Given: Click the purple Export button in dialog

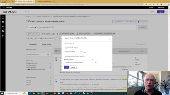Looking at the screenshot, I should (67, 67).
